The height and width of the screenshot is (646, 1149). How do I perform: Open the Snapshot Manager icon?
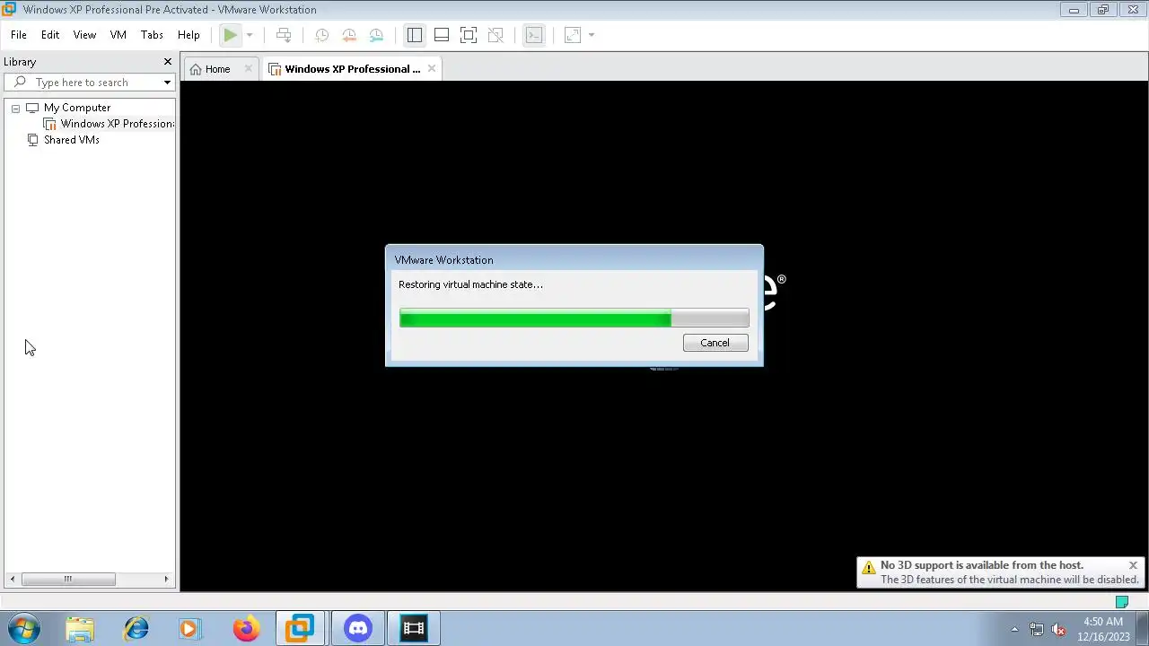click(377, 35)
